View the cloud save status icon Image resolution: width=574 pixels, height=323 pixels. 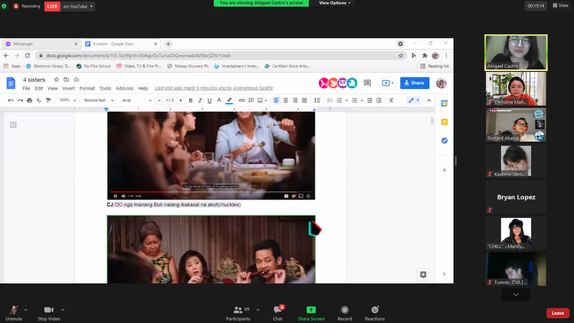77,80
